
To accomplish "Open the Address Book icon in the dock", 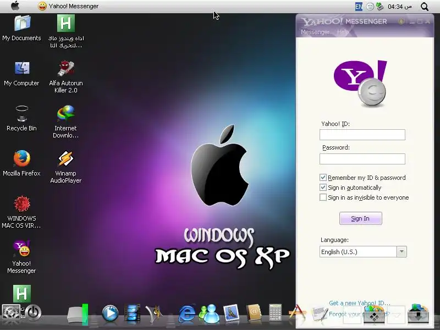I will [x=254, y=312].
